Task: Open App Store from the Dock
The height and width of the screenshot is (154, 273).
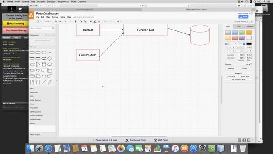Action: (193, 148)
